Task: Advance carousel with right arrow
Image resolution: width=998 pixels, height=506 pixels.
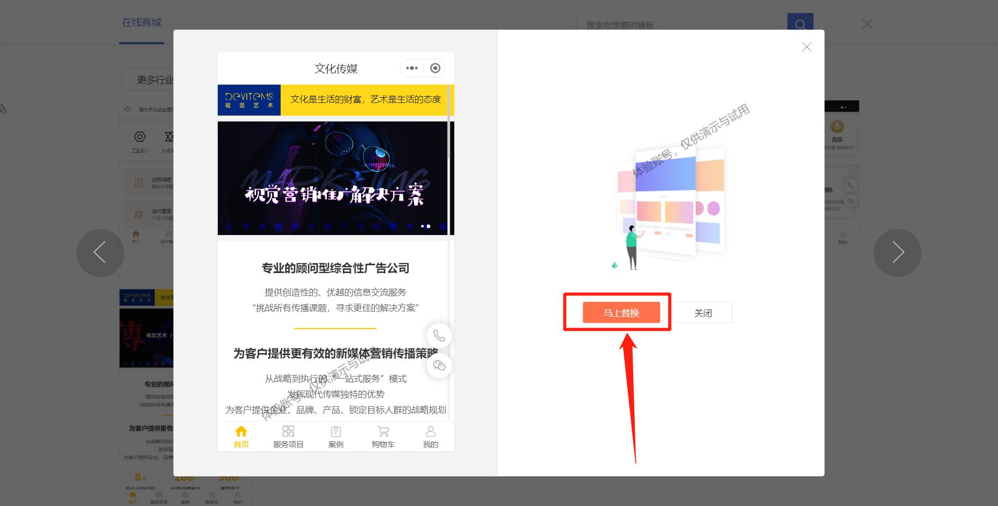Action: (x=897, y=252)
